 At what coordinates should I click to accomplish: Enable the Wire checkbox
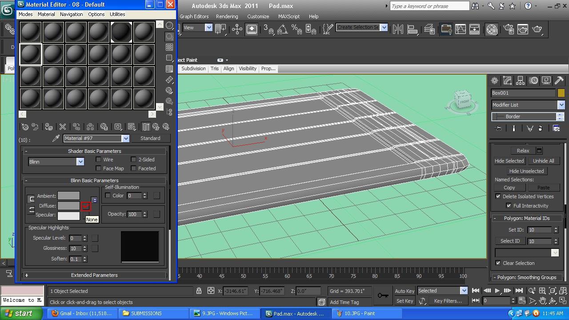(99, 160)
